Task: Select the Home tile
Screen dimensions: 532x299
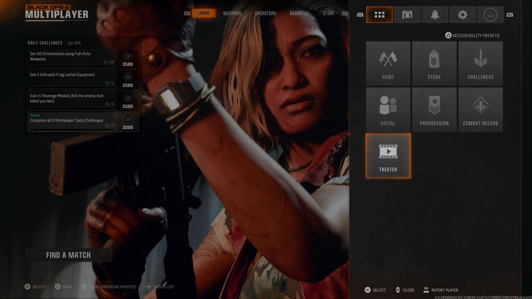Action: point(388,63)
